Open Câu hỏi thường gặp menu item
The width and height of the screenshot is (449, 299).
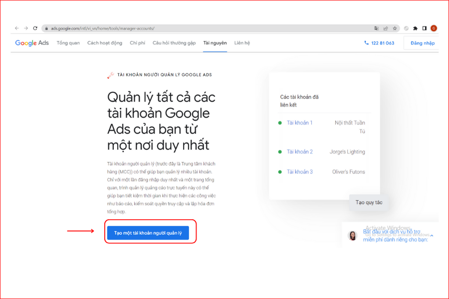(174, 43)
